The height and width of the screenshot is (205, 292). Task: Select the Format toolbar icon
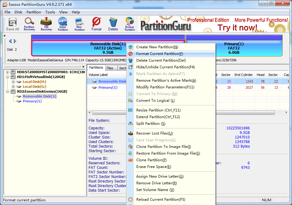(x=96, y=24)
